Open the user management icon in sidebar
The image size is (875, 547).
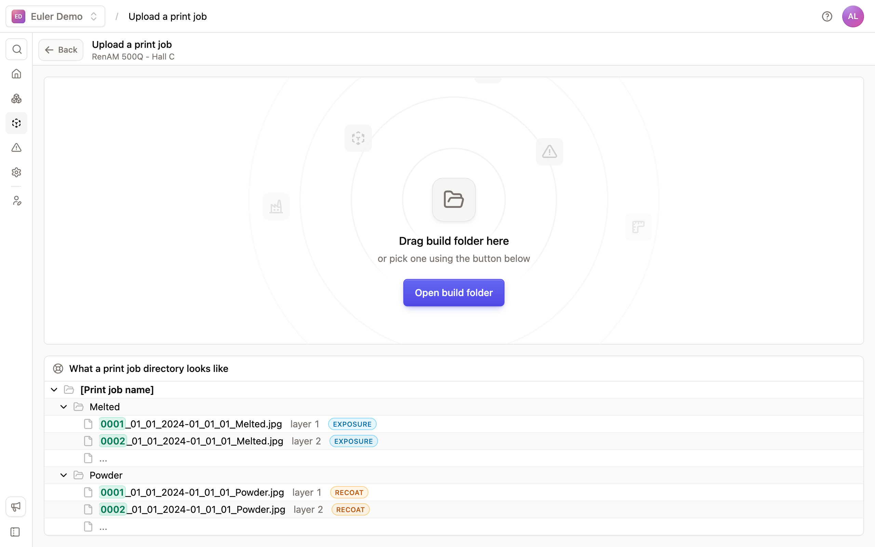tap(17, 201)
